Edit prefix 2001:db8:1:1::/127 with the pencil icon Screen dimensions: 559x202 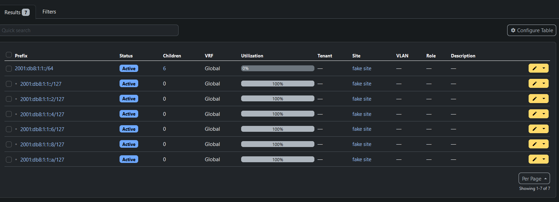(x=534, y=83)
